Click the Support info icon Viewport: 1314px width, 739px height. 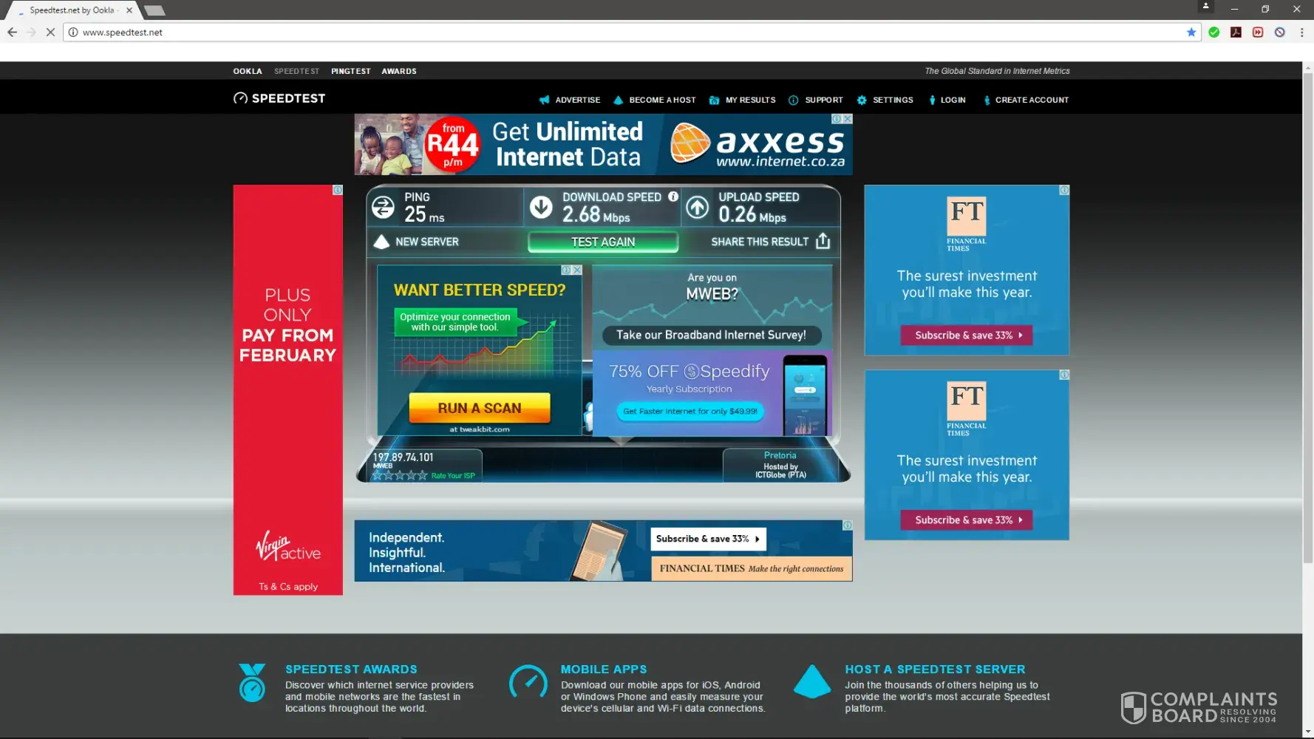pyautogui.click(x=793, y=100)
